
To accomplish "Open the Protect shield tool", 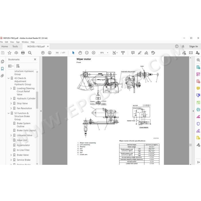I will tap(198, 124).
